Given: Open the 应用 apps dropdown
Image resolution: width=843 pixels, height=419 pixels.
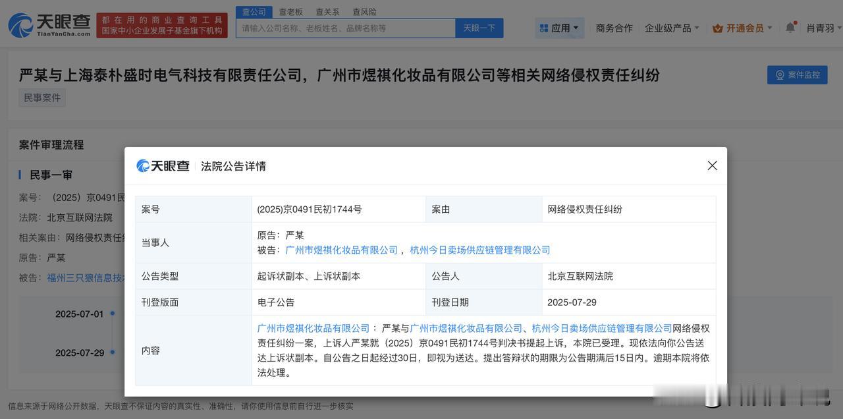Looking at the screenshot, I should [x=559, y=28].
